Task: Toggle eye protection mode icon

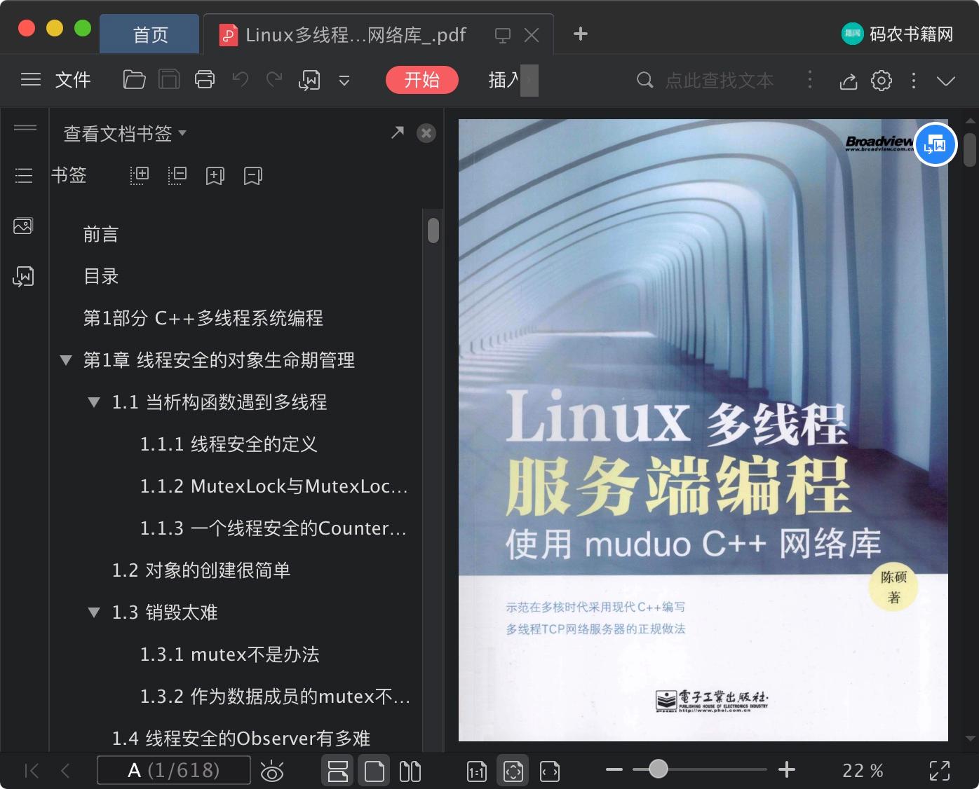Action: (x=271, y=771)
